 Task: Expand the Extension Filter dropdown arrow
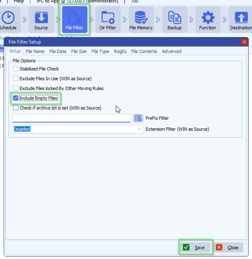pyautogui.click(x=139, y=129)
